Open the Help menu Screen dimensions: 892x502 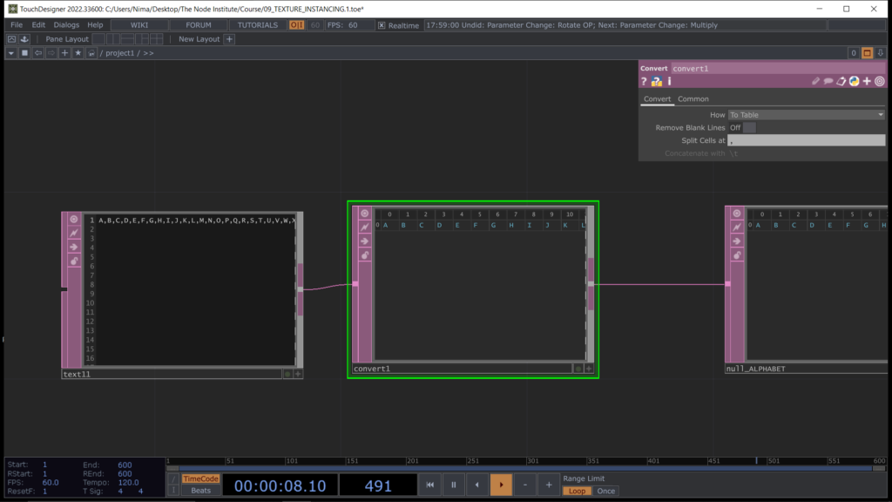pos(95,25)
